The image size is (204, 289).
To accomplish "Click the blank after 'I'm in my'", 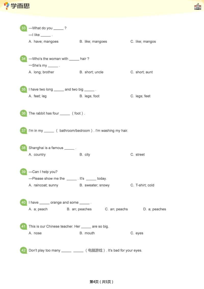I will click(49, 131).
